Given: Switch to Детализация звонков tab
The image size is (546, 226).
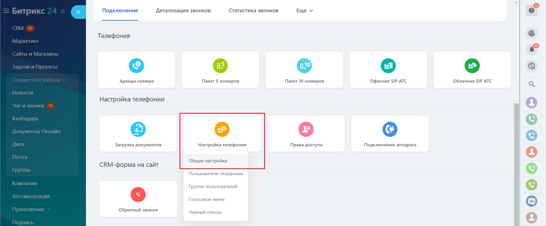Looking at the screenshot, I should click(183, 11).
